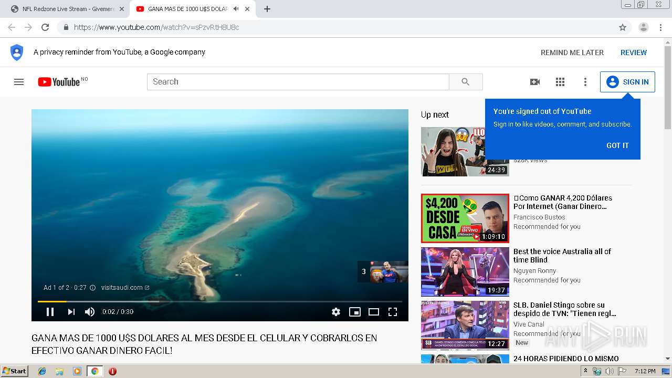The height and width of the screenshot is (378, 672).
Task: Click the privacy reminder shield icon
Action: [x=17, y=52]
